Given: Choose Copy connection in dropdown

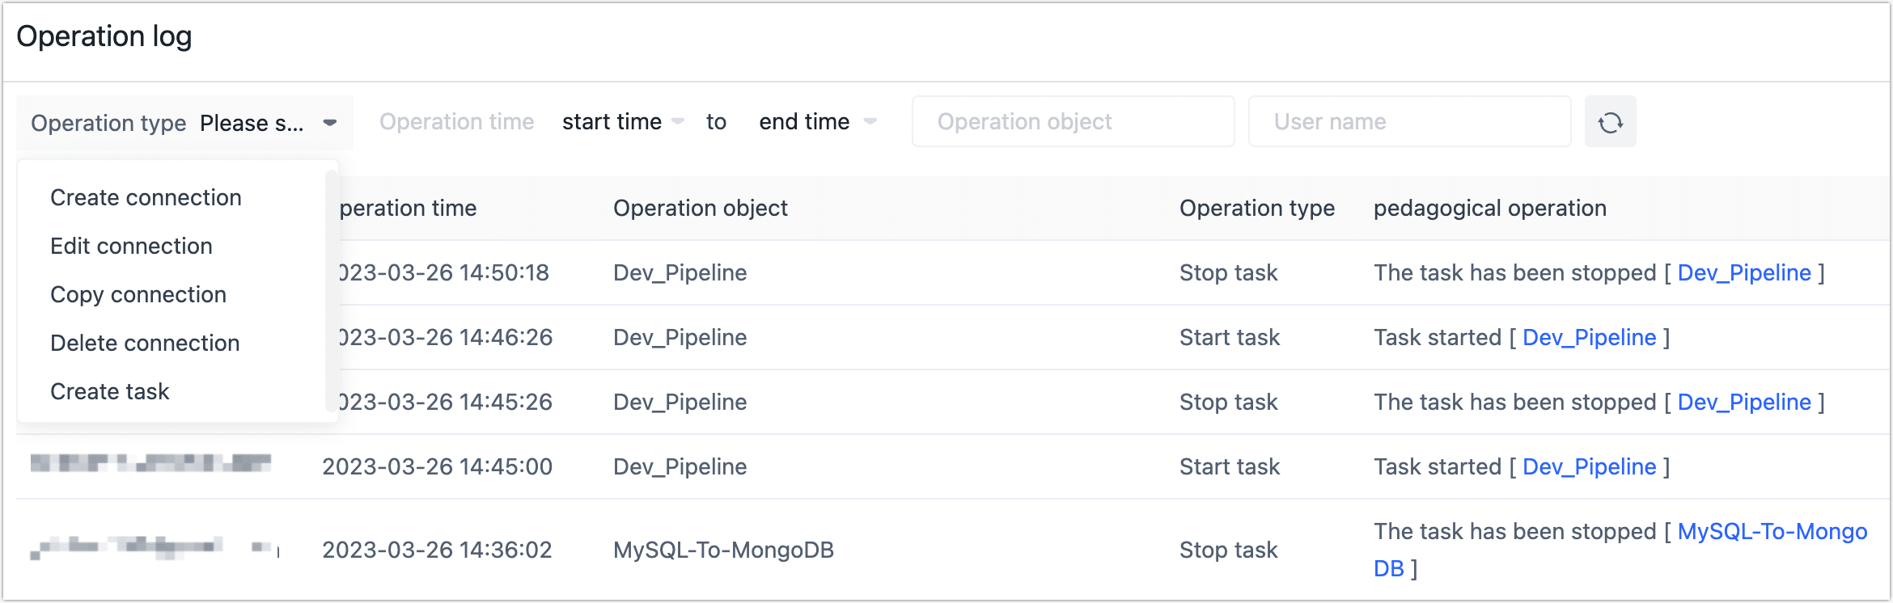Looking at the screenshot, I should tap(138, 295).
